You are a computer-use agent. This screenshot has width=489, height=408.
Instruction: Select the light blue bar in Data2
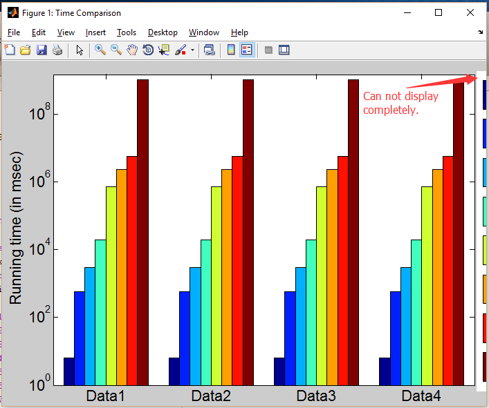(195, 326)
